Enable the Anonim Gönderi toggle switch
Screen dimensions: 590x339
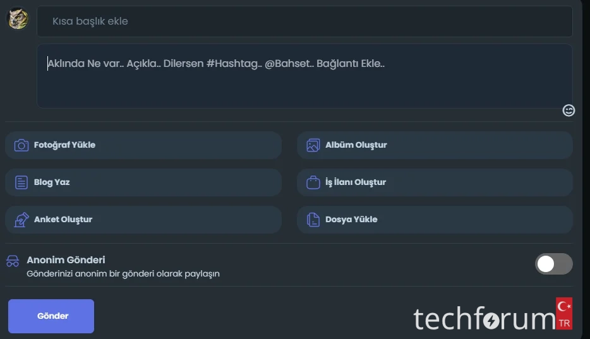553,264
